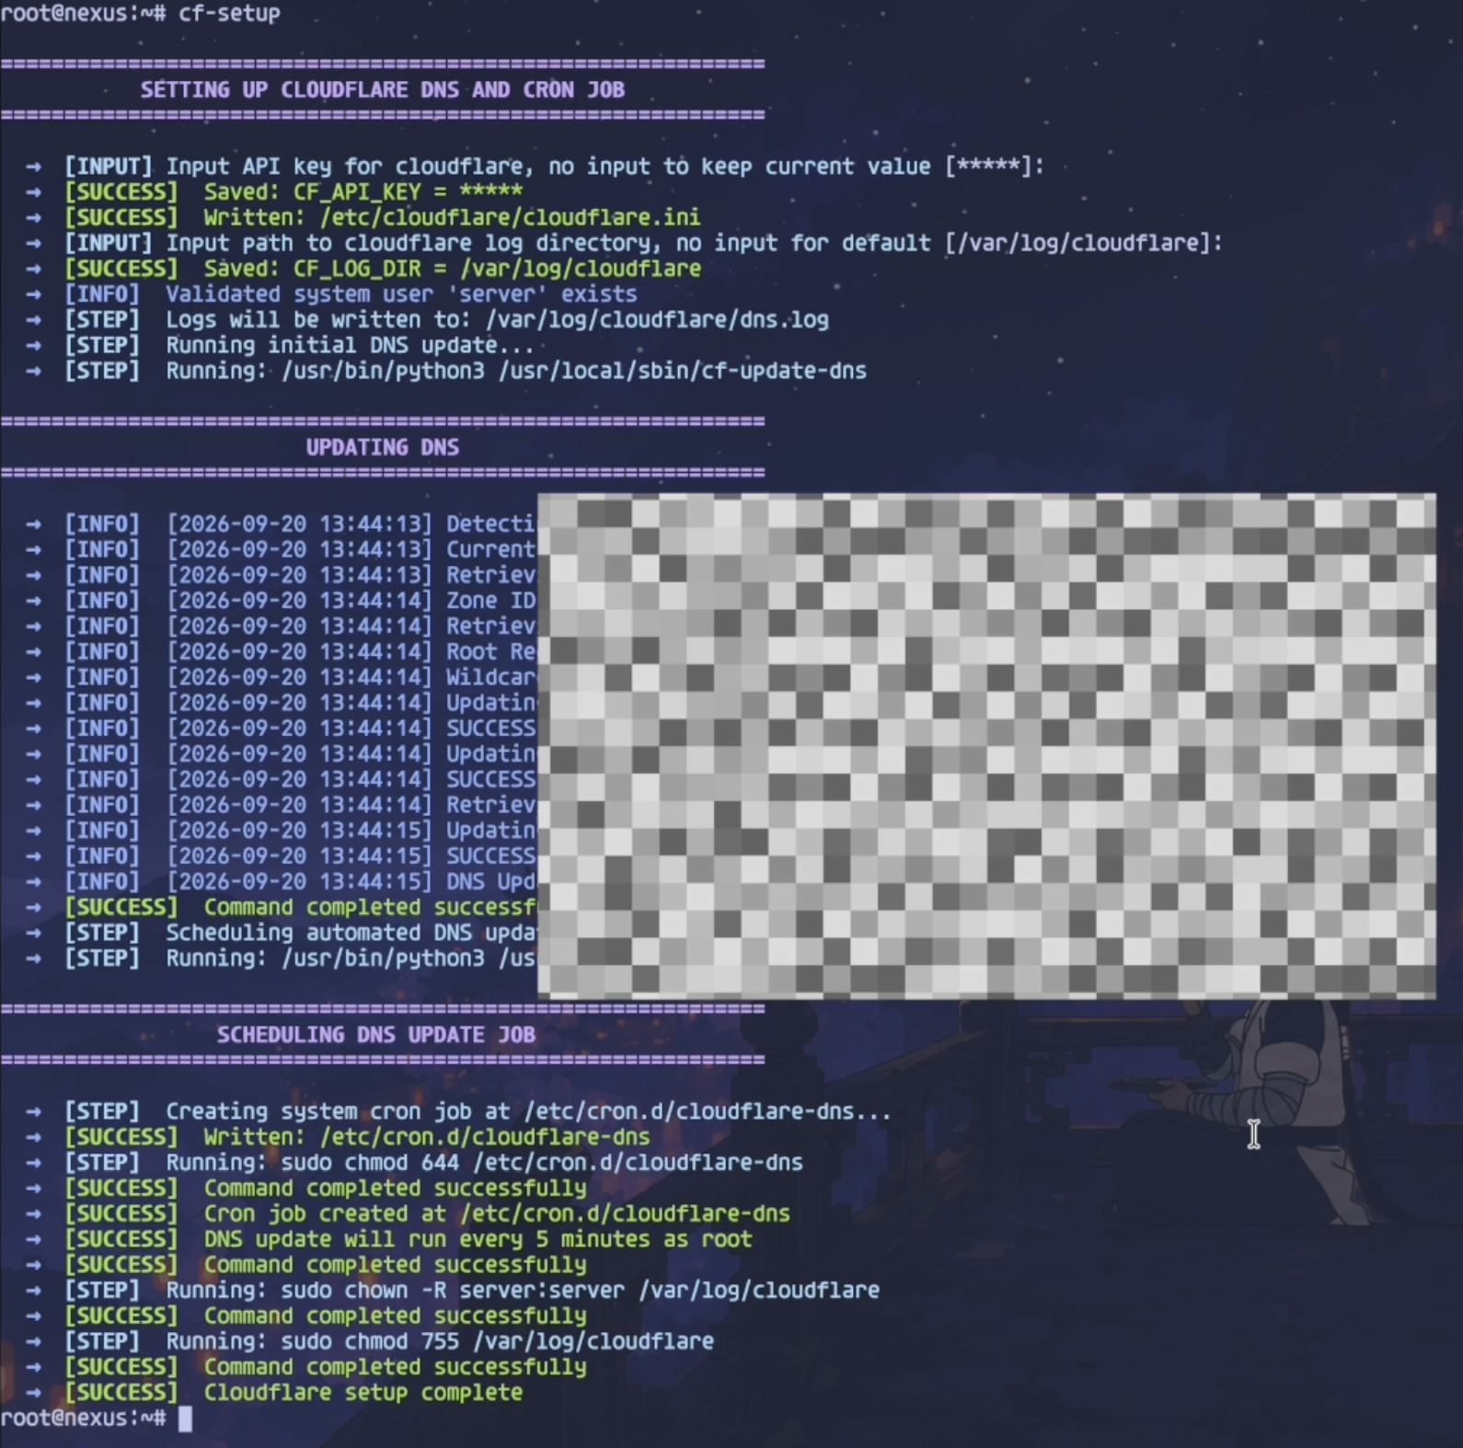Select 'DNS update will run every 5 minutes as root'
Viewport: 1463px width, 1448px height.
478,1239
